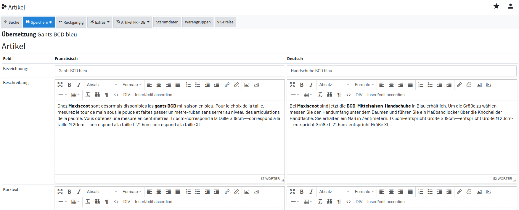Insert image in German description editor
519x210 pixels.
point(479,85)
